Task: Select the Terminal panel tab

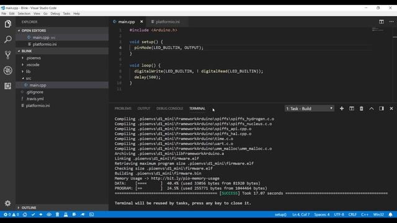Action: [197, 108]
